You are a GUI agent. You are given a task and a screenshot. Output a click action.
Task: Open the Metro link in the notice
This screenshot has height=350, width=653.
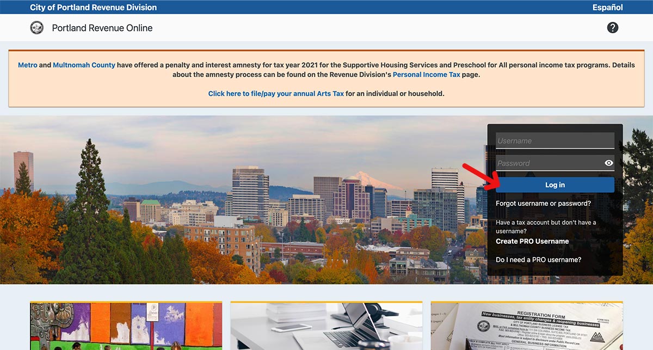coord(28,65)
